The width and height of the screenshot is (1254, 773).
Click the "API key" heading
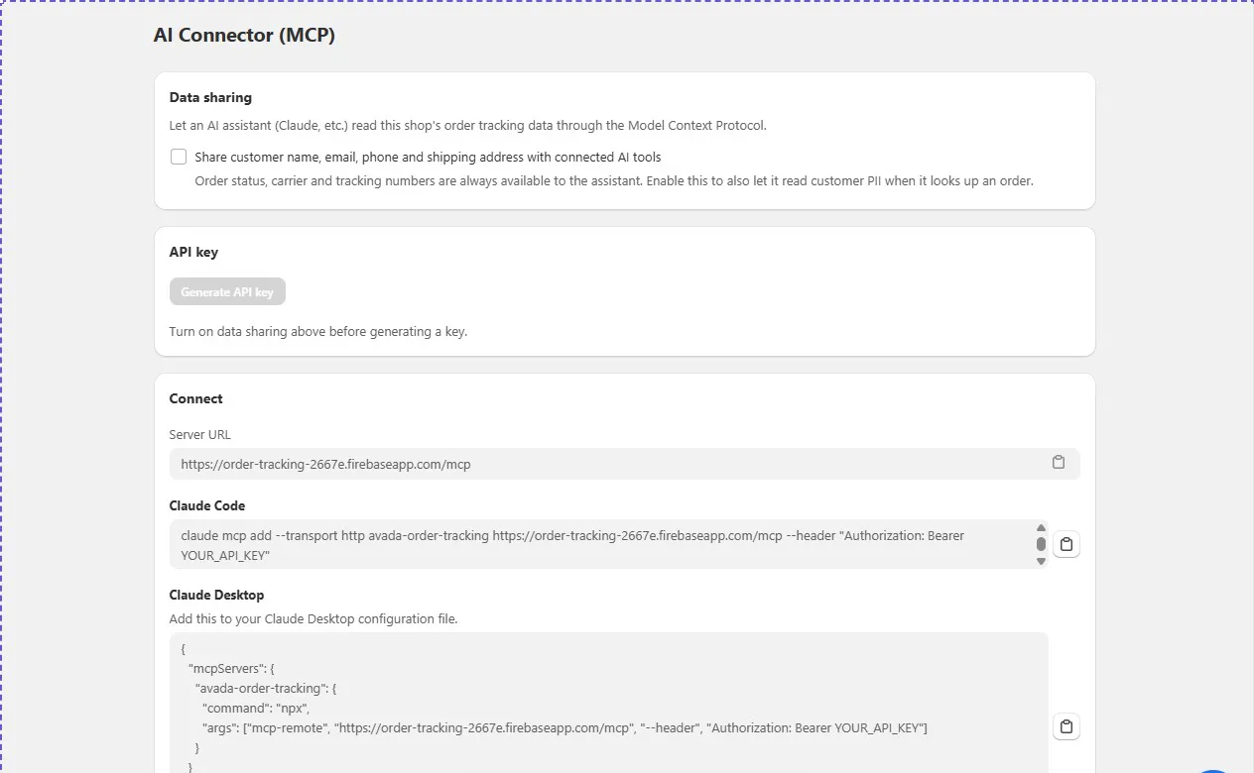[x=193, y=252]
